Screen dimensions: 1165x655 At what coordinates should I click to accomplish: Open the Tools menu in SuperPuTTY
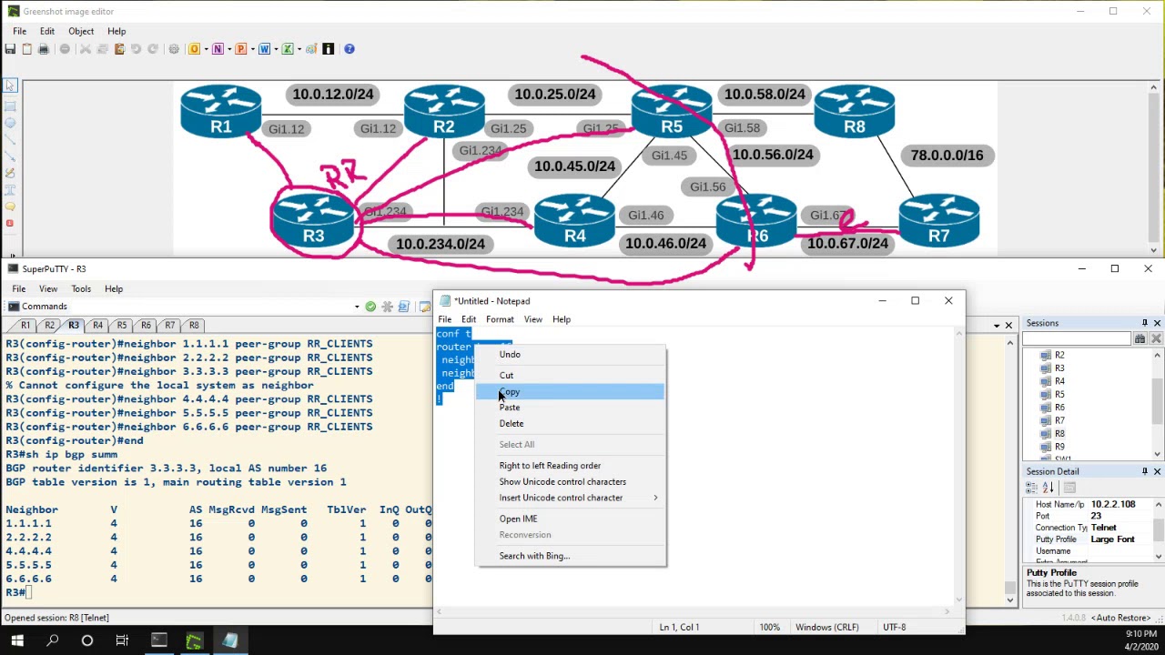click(81, 289)
